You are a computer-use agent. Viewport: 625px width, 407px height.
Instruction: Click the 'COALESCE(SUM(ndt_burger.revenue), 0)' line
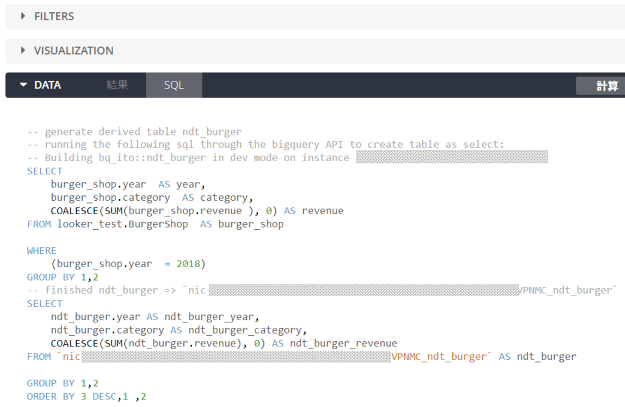(x=224, y=343)
